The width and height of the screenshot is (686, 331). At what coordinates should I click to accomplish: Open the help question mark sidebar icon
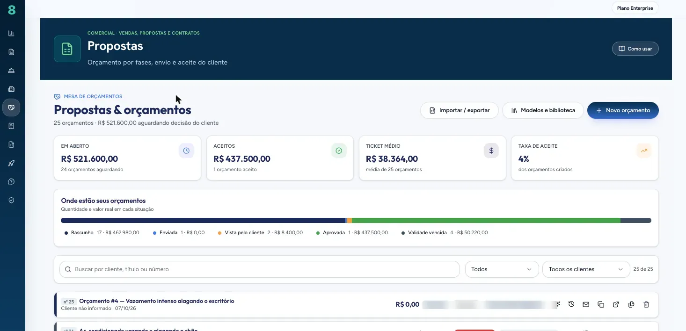tap(11, 181)
